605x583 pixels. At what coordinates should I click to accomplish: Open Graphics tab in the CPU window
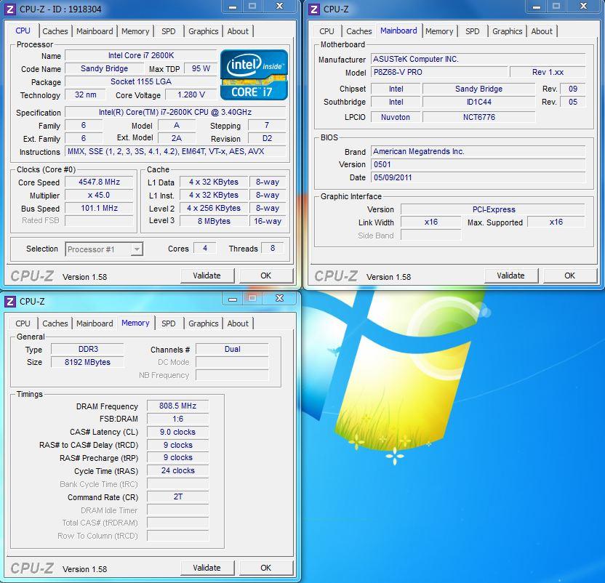[204, 31]
